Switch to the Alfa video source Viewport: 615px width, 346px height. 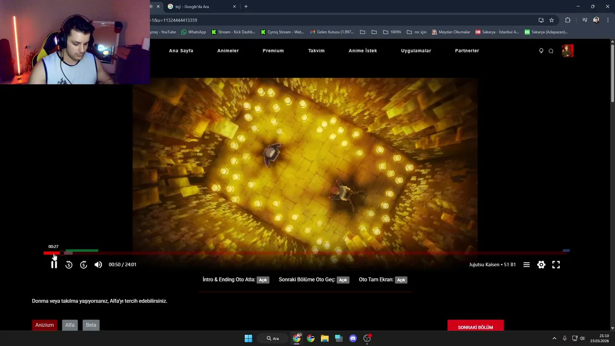coord(70,325)
